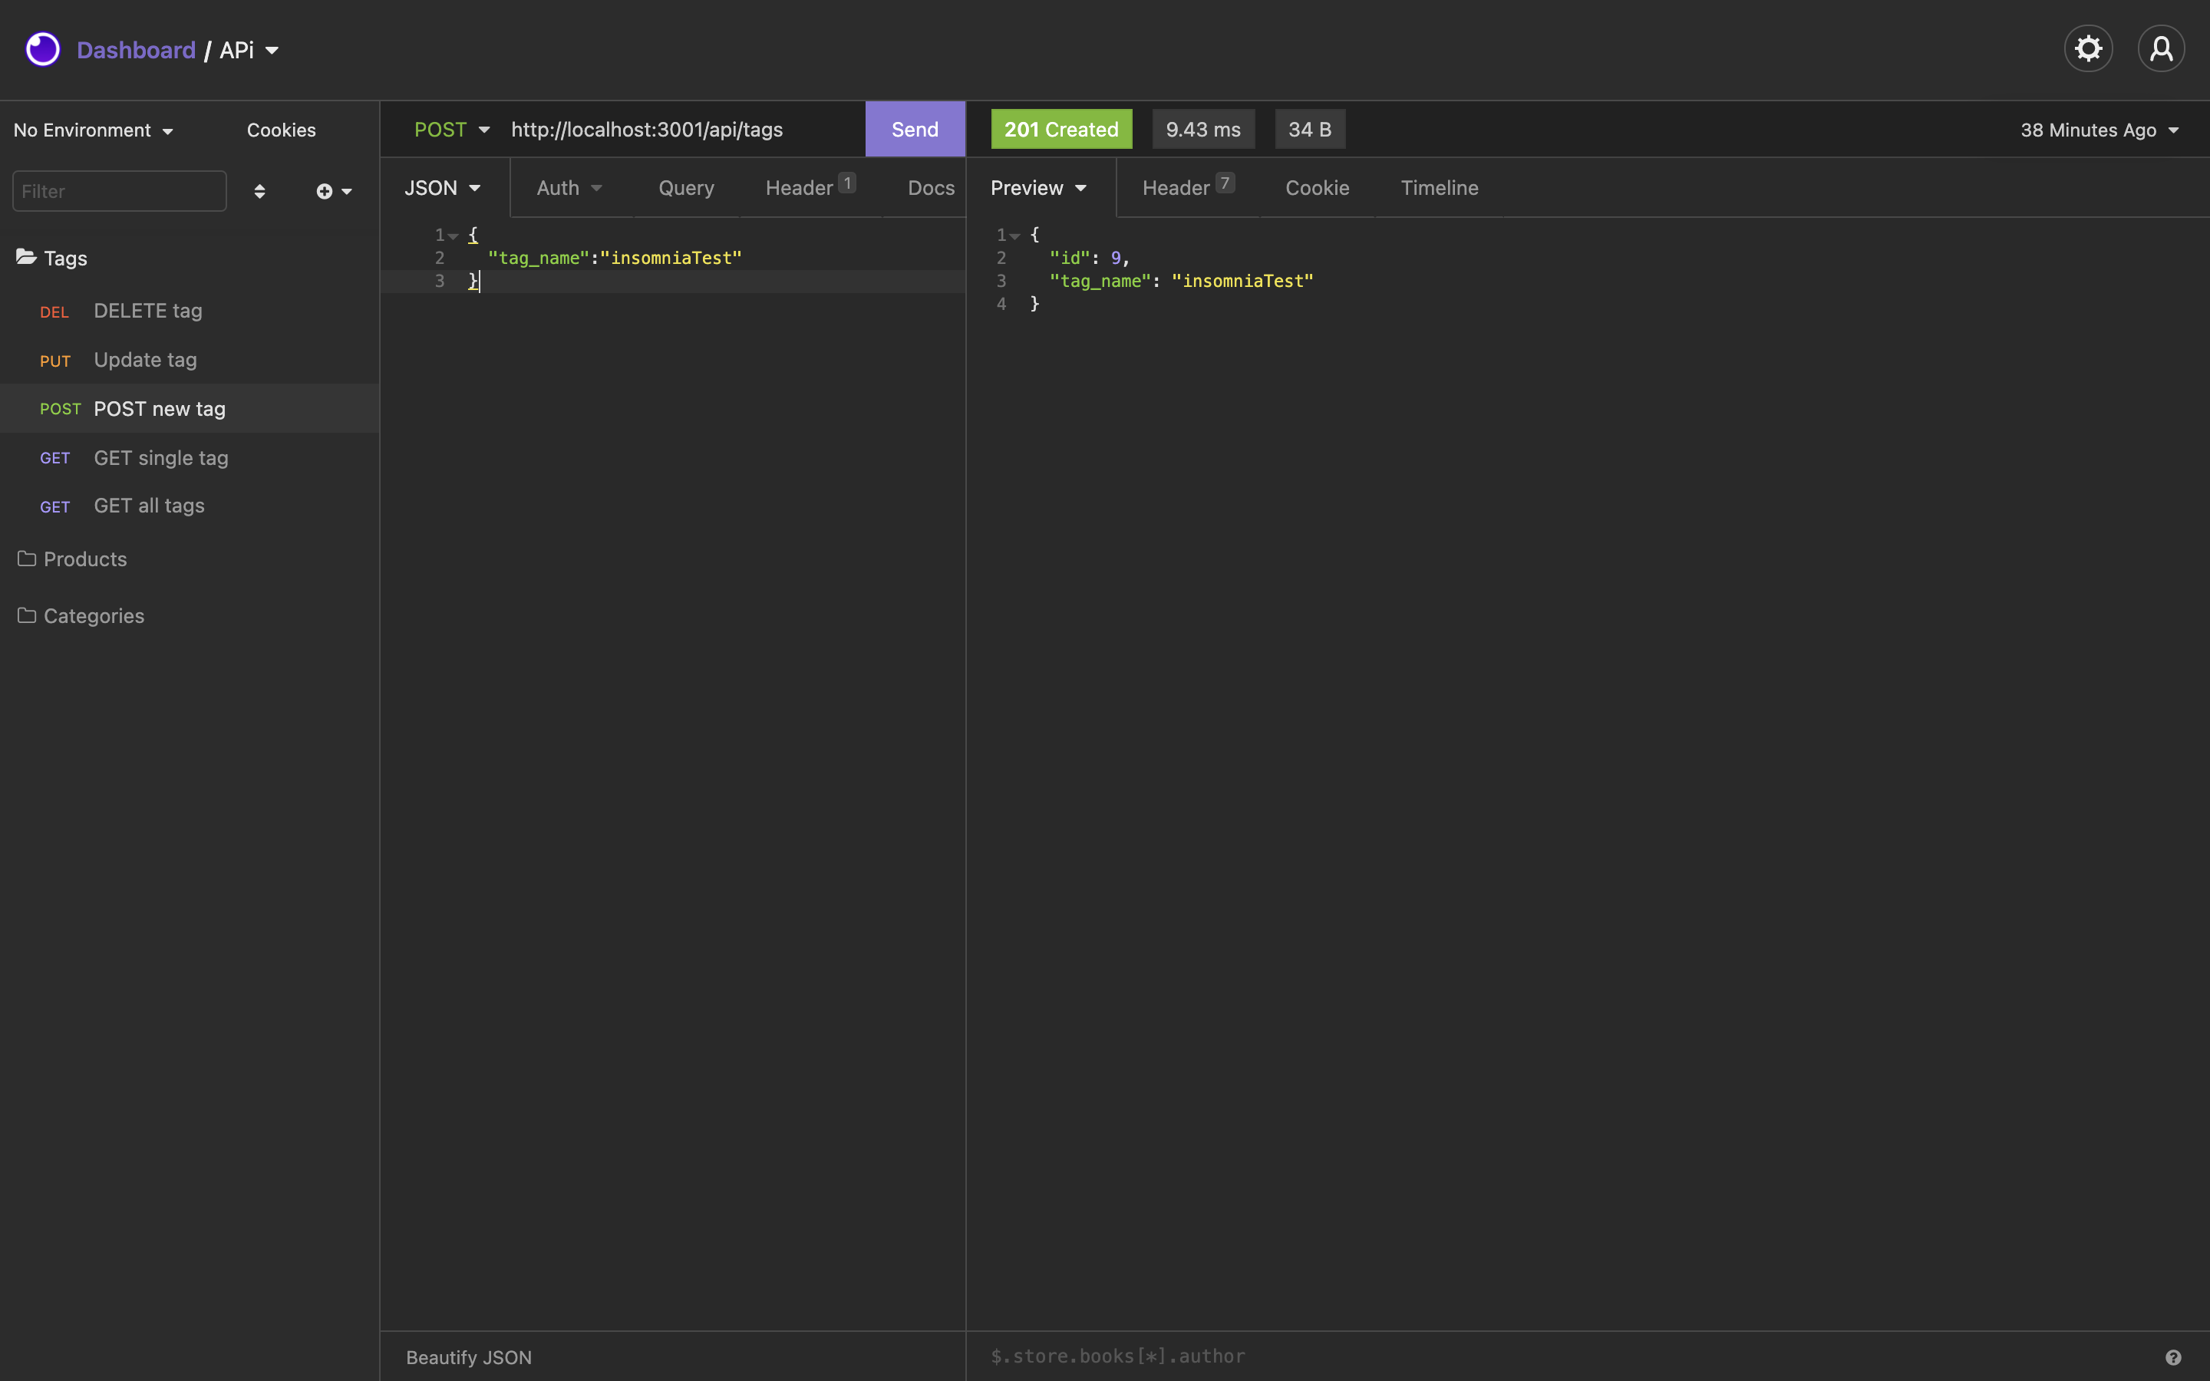Open settings via the gear icon

point(2088,48)
